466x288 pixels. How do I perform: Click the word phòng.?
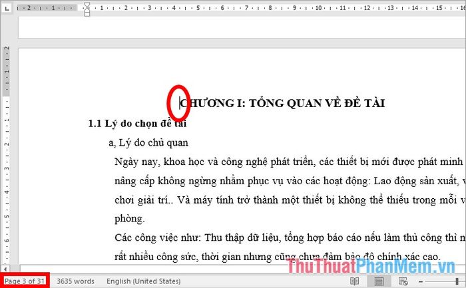[x=130, y=219]
